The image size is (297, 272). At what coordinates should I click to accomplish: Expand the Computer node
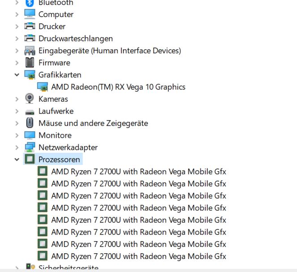[17, 14]
